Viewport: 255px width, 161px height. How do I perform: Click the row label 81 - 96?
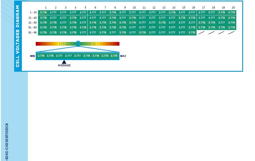[33, 33]
